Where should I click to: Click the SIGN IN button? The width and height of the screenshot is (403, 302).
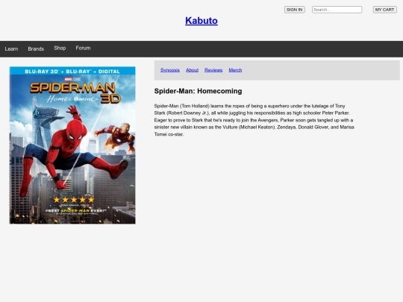pyautogui.click(x=295, y=10)
